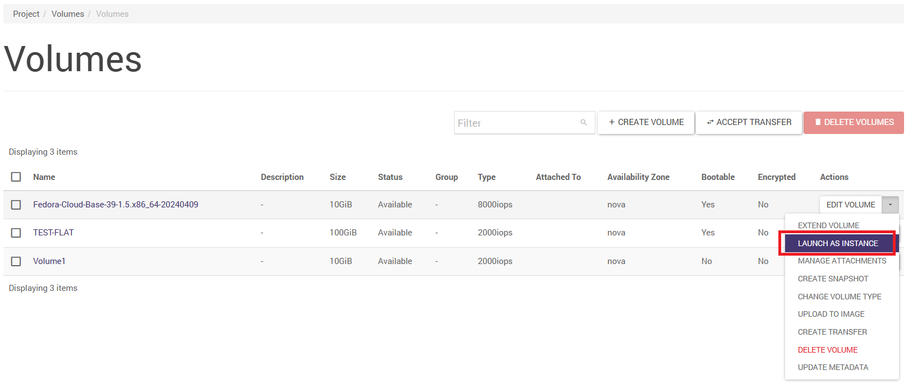Click the search magnifier icon in Filter

[x=584, y=122]
